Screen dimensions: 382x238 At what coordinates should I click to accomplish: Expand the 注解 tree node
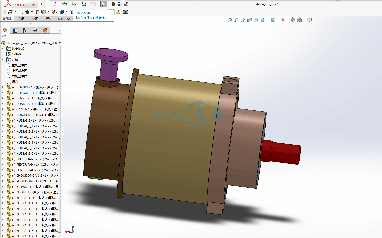3,59
